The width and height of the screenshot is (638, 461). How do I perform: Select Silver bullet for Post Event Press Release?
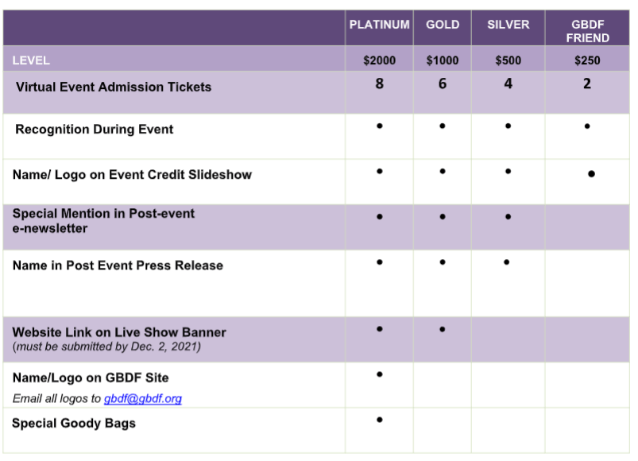point(507,262)
